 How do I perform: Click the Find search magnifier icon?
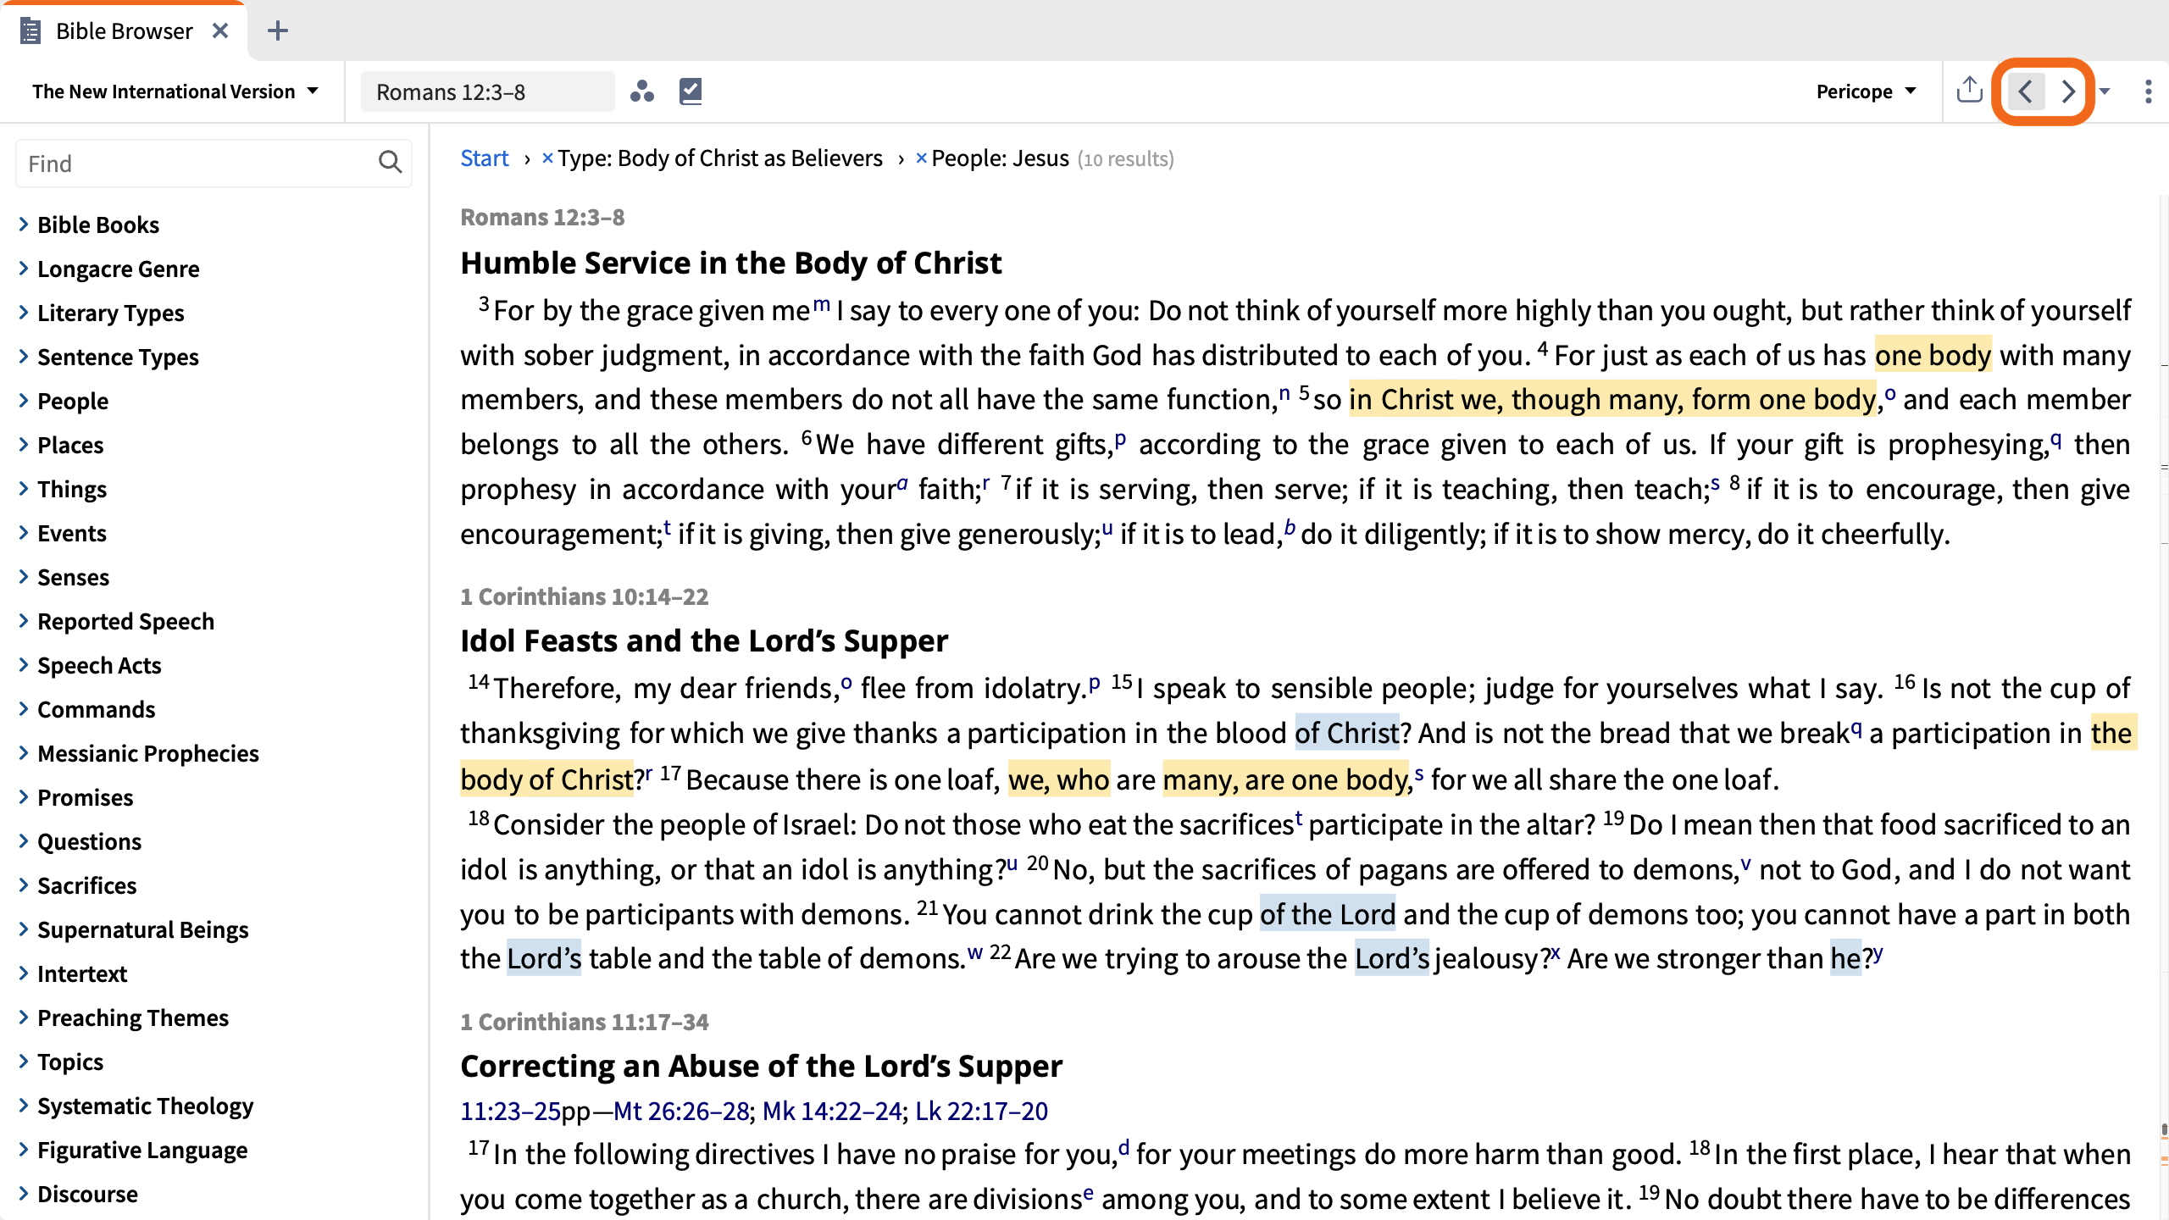tap(390, 162)
